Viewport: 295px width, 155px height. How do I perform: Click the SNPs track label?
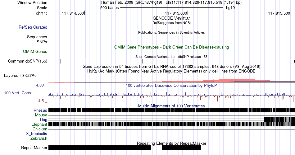[x=42, y=42]
